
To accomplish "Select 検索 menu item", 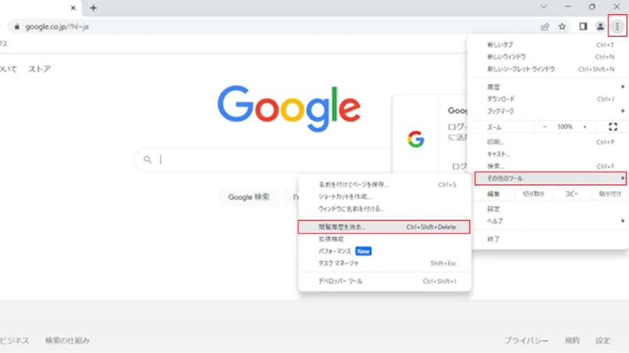I will pos(548,166).
